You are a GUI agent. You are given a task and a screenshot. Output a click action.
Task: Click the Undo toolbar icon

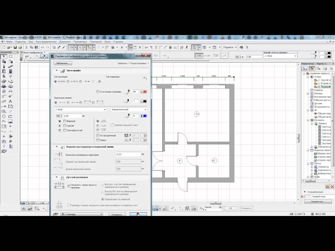(x=43, y=48)
